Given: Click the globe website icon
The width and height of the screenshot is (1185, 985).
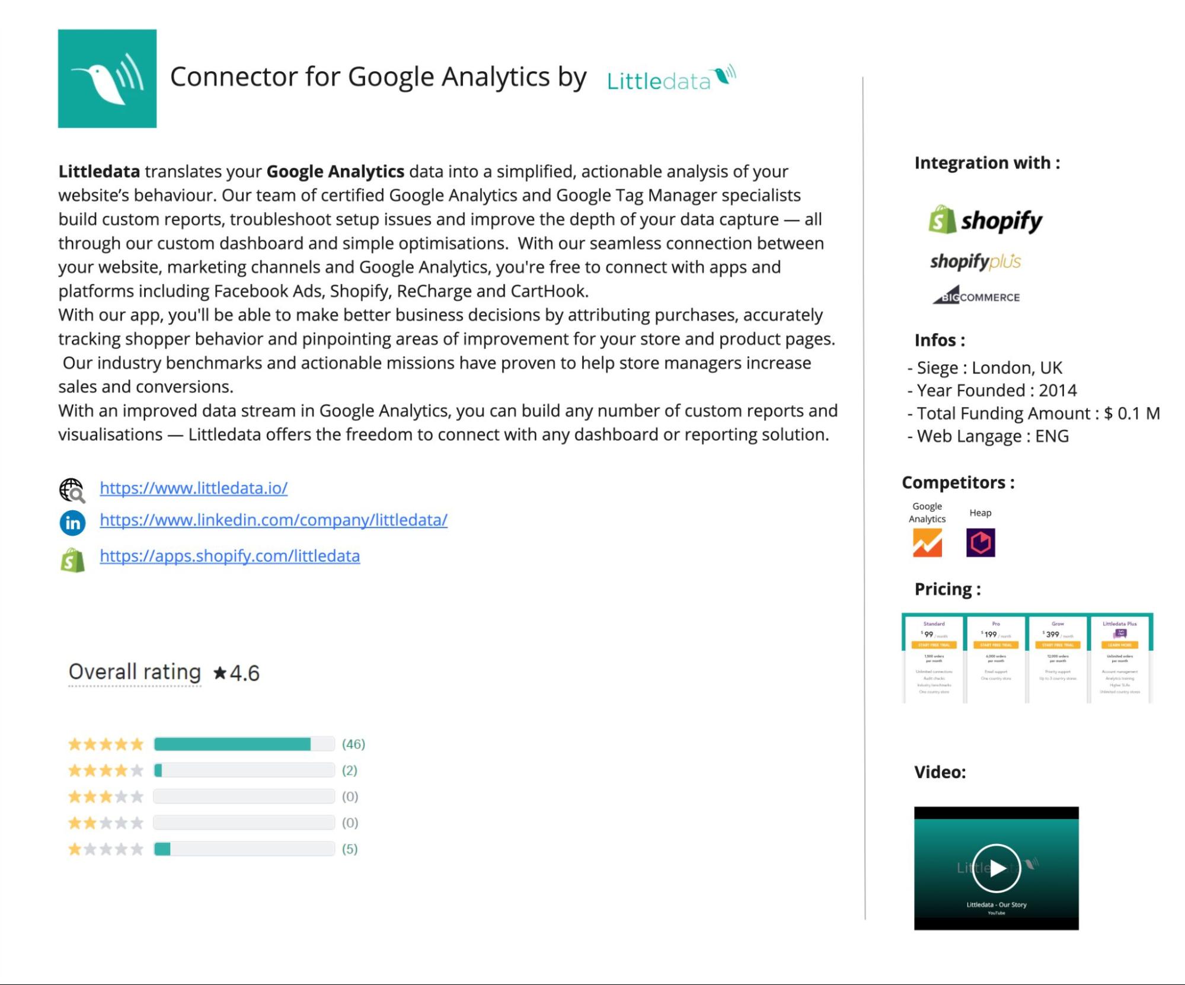Looking at the screenshot, I should [72, 490].
